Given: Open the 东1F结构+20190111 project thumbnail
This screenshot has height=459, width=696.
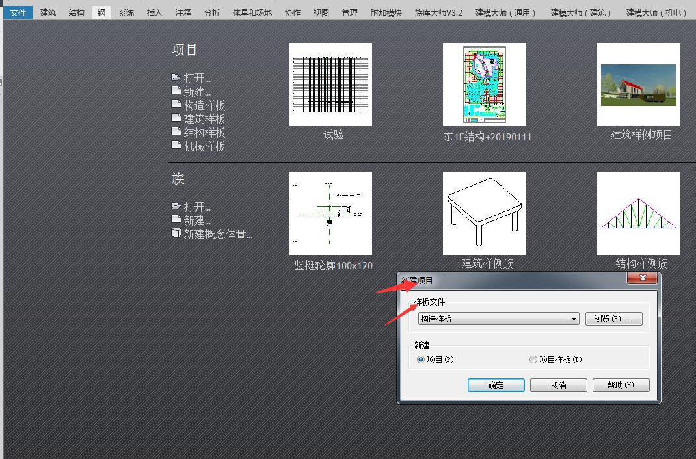Looking at the screenshot, I should 484,85.
